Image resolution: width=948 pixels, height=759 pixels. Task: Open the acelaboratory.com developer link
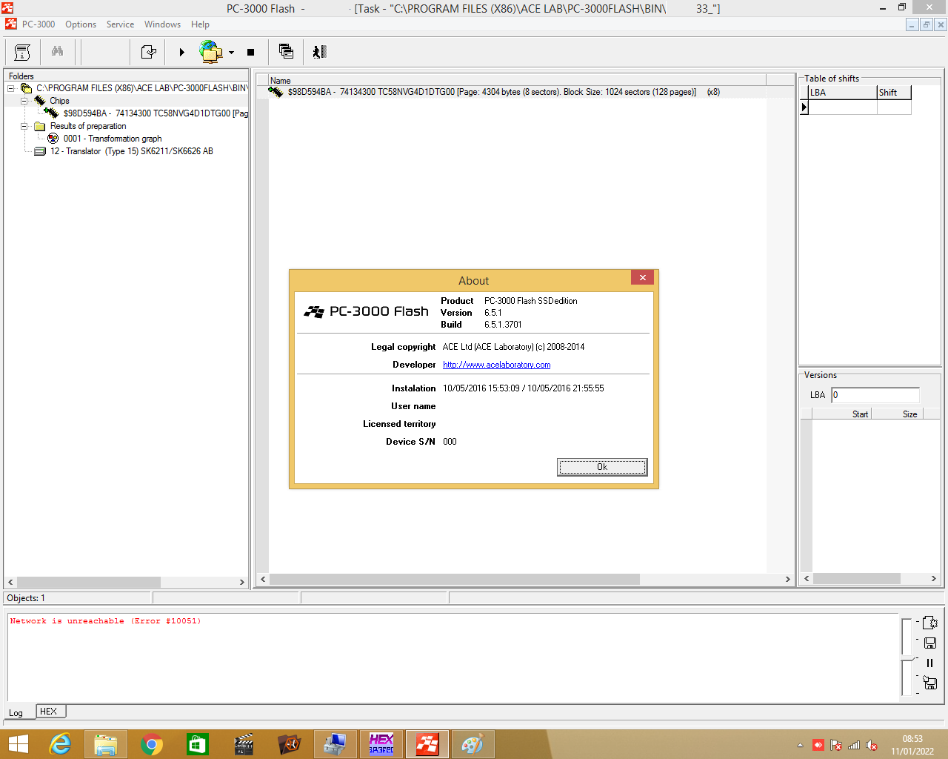tap(496, 365)
